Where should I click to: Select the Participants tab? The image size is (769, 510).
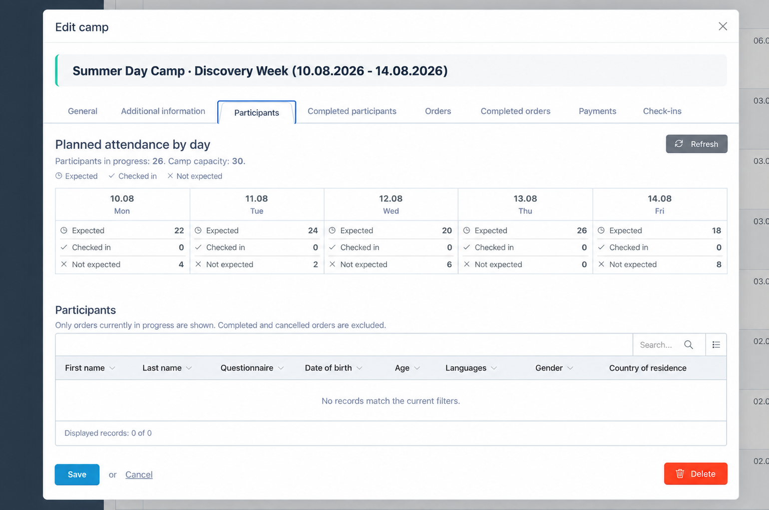257,112
